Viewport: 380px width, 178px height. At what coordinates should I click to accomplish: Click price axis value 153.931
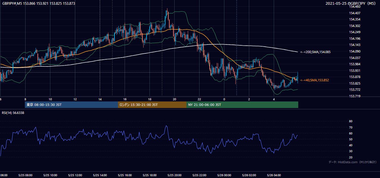(x=354, y=71)
